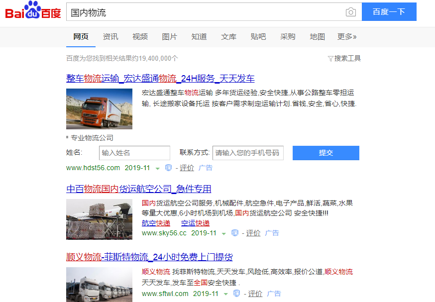
Task: Select the 文库 tab
Action: click(228, 37)
